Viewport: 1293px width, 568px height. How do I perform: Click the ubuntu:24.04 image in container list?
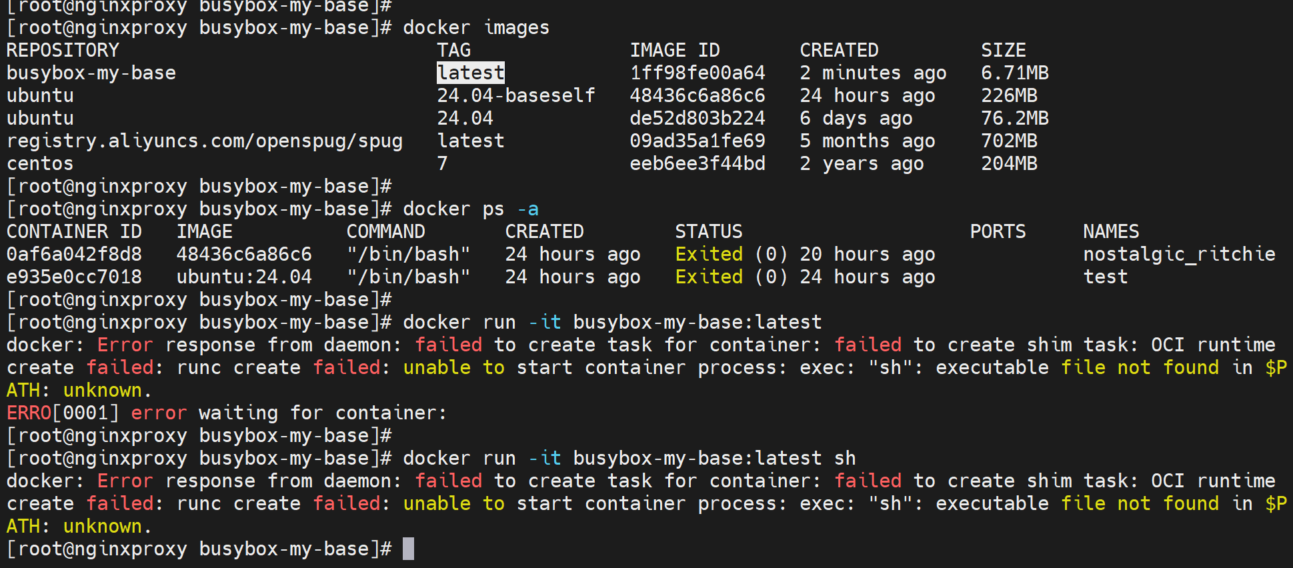244,277
